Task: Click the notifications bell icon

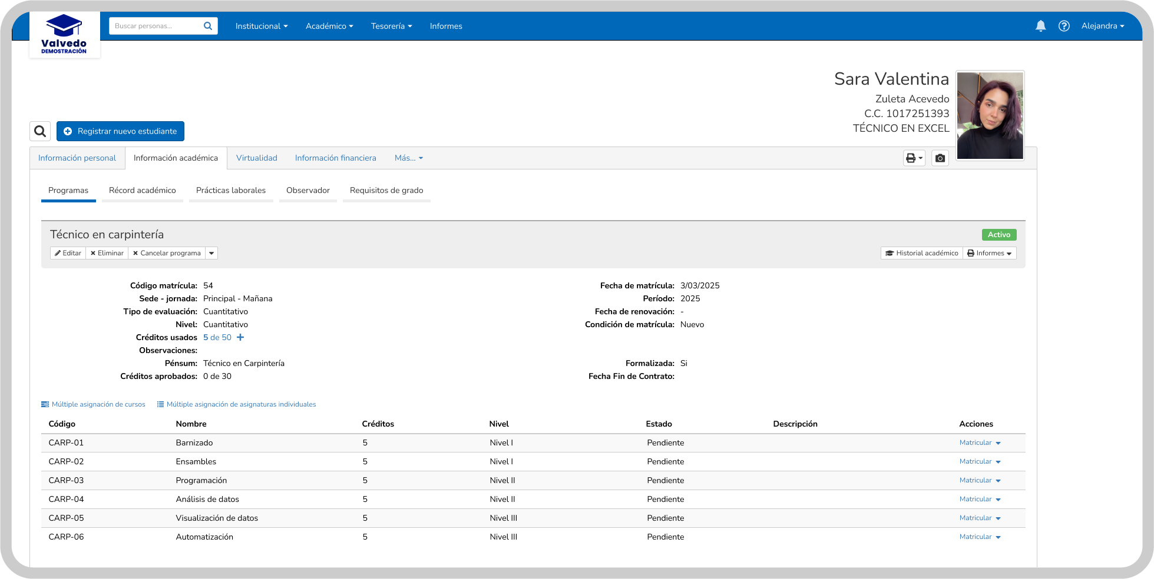Action: point(1040,26)
